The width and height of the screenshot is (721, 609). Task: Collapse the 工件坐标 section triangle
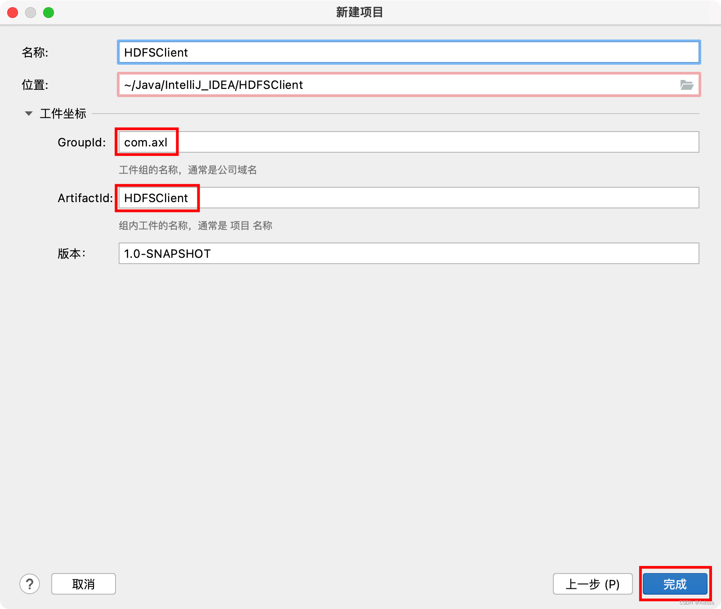(29, 114)
